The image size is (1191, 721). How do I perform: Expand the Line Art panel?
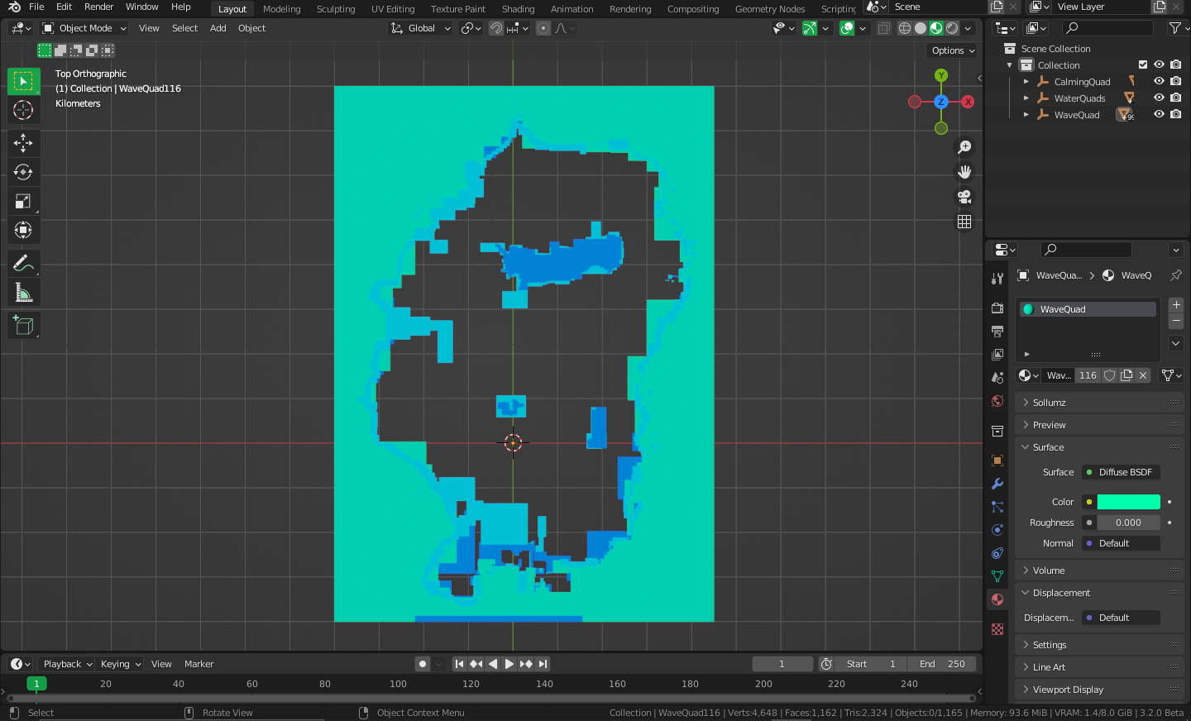point(1099,667)
